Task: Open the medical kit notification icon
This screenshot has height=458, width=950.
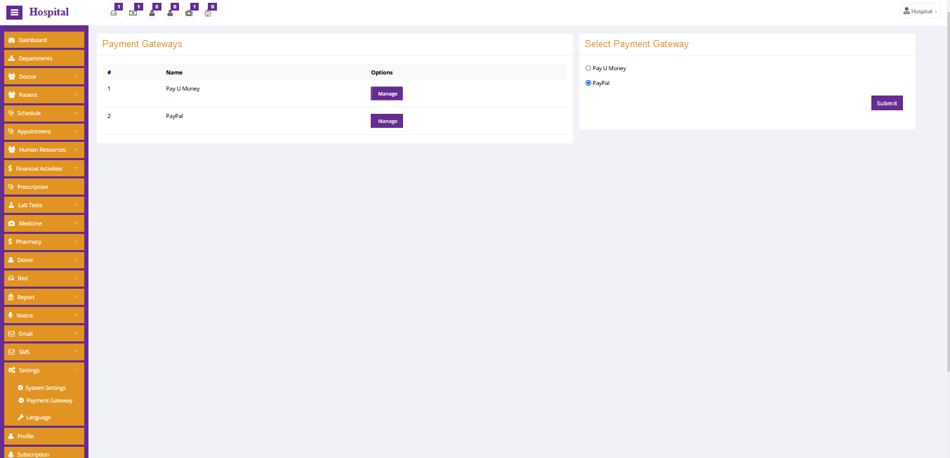Action: [x=189, y=13]
